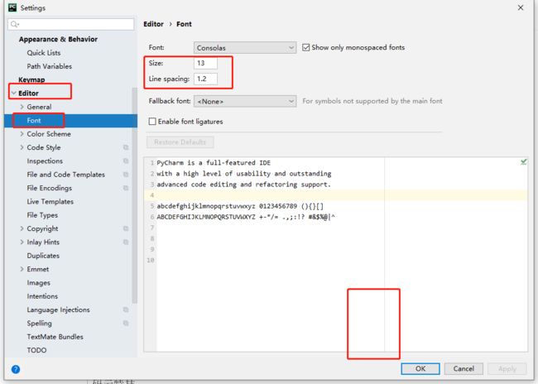Screen dimensions: 538x384
Task: Open the Font dropdown showing Consolas
Action: 245,48
